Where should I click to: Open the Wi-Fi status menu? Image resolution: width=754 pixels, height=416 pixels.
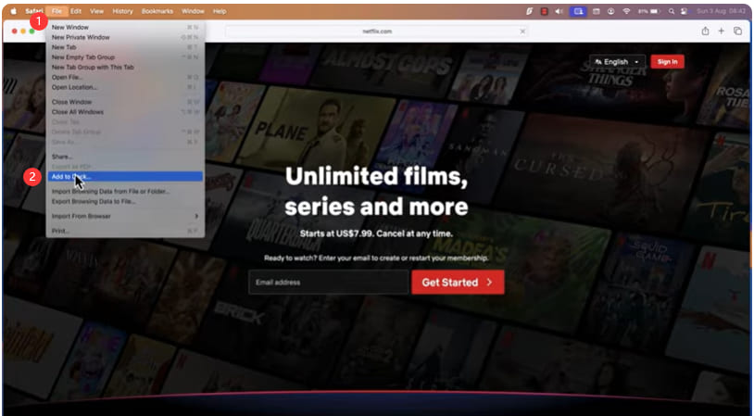[626, 11]
